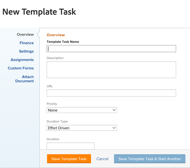190x168 pixels.
Task: Focus the Duration input field
Action: [x=70, y=146]
